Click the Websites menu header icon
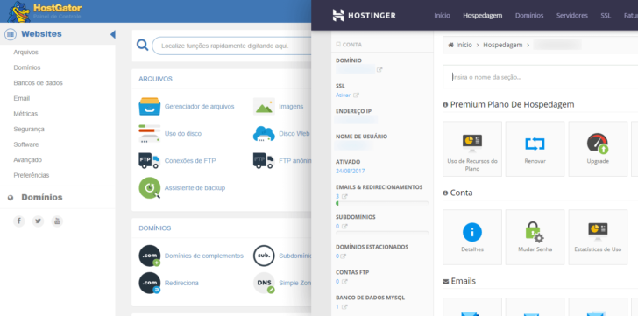The width and height of the screenshot is (638, 316). point(11,34)
